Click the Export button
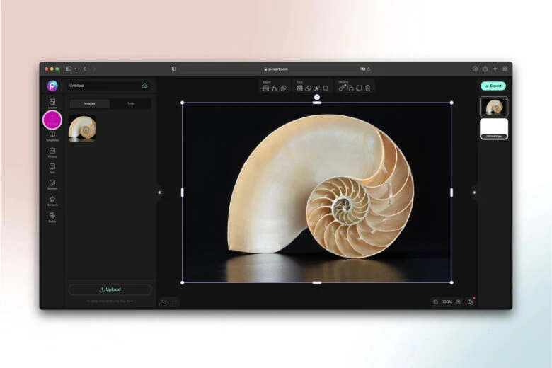552x368 pixels. pyautogui.click(x=493, y=86)
